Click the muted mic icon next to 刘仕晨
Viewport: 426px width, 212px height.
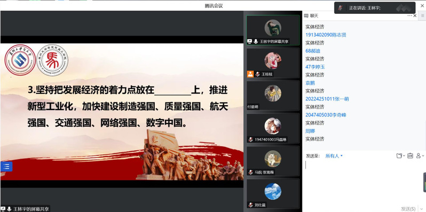(x=250, y=205)
